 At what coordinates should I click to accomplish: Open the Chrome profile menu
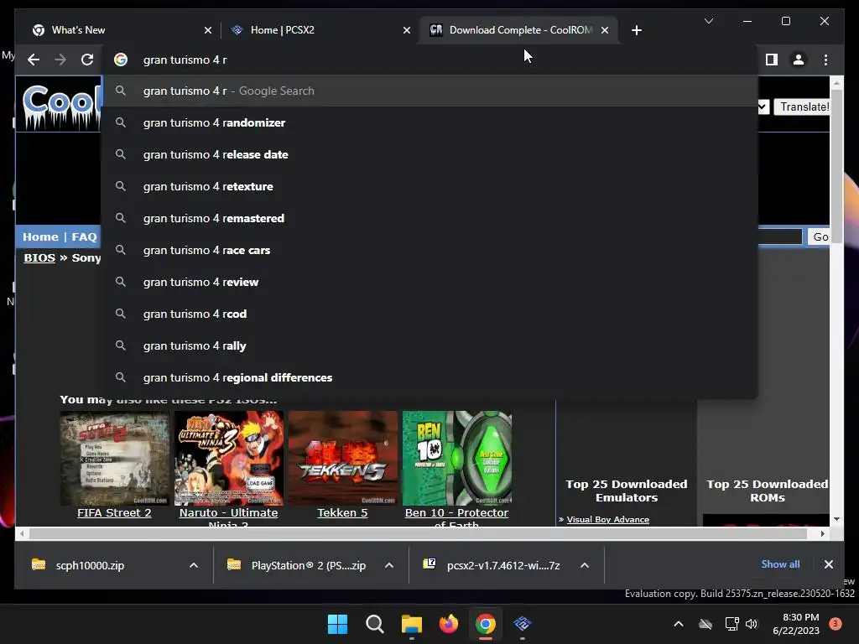(799, 60)
